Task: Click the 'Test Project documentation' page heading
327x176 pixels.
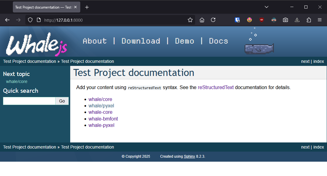Action: 134,73
